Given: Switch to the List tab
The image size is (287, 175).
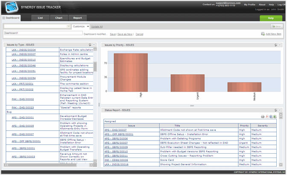Looking at the screenshot, I should point(40,18).
